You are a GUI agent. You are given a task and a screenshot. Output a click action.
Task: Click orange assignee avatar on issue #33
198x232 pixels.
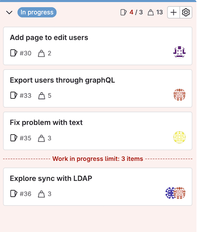179,95
